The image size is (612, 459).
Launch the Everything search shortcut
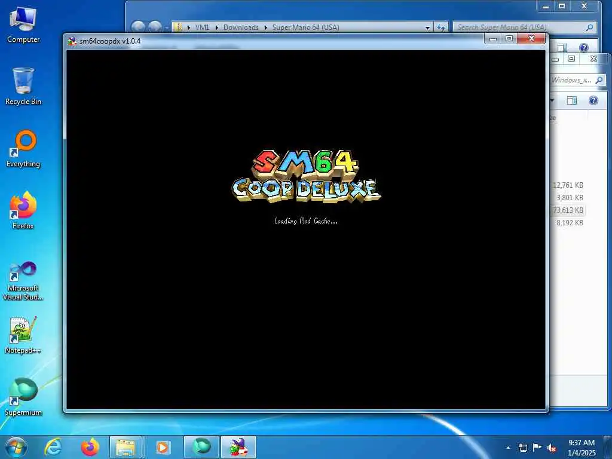tap(23, 149)
